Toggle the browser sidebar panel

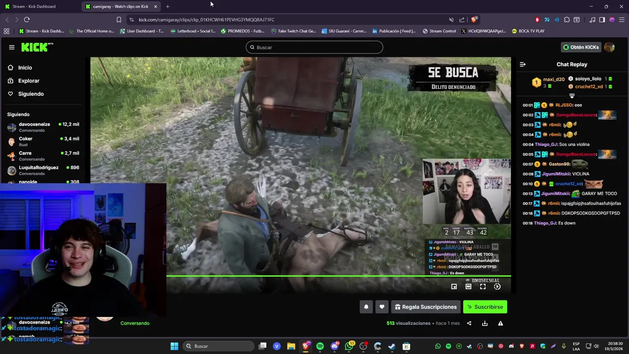point(602,20)
